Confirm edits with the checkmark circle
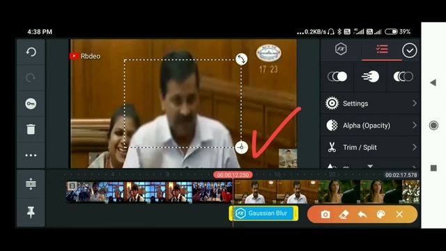Screen dimensions: 446x251 point(409,51)
